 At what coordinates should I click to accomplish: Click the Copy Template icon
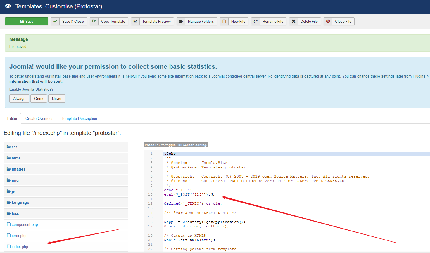click(94, 21)
